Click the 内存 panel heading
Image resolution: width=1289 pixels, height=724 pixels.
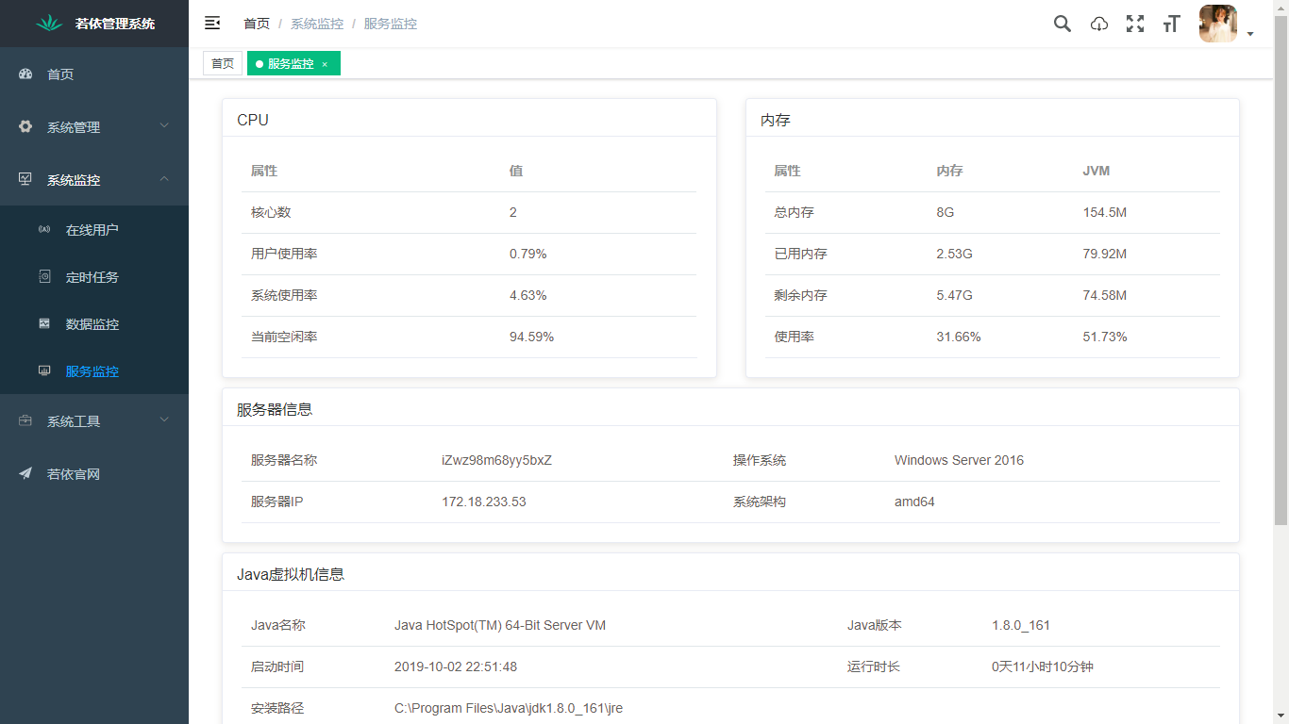(x=776, y=120)
